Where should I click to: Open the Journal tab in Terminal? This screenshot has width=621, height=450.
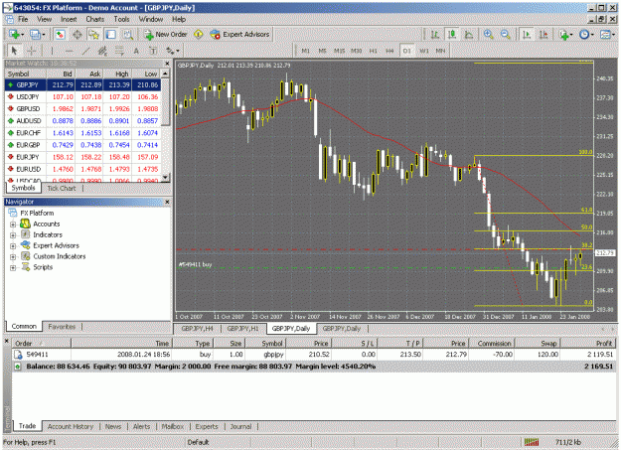240,426
